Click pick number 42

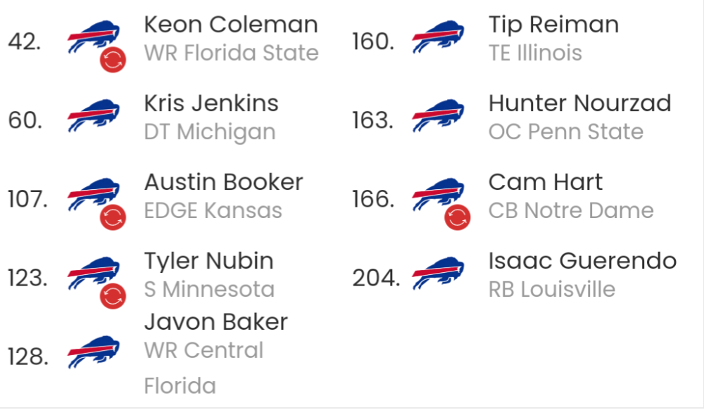pyautogui.click(x=24, y=41)
